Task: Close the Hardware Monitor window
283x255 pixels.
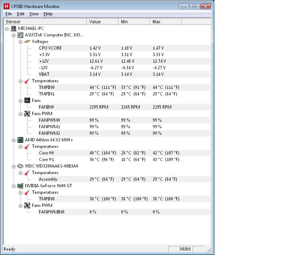Action: [x=205, y=7]
